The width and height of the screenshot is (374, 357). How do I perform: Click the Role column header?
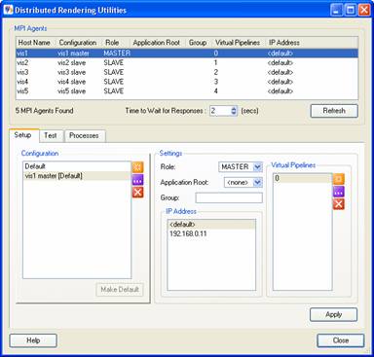coord(116,43)
